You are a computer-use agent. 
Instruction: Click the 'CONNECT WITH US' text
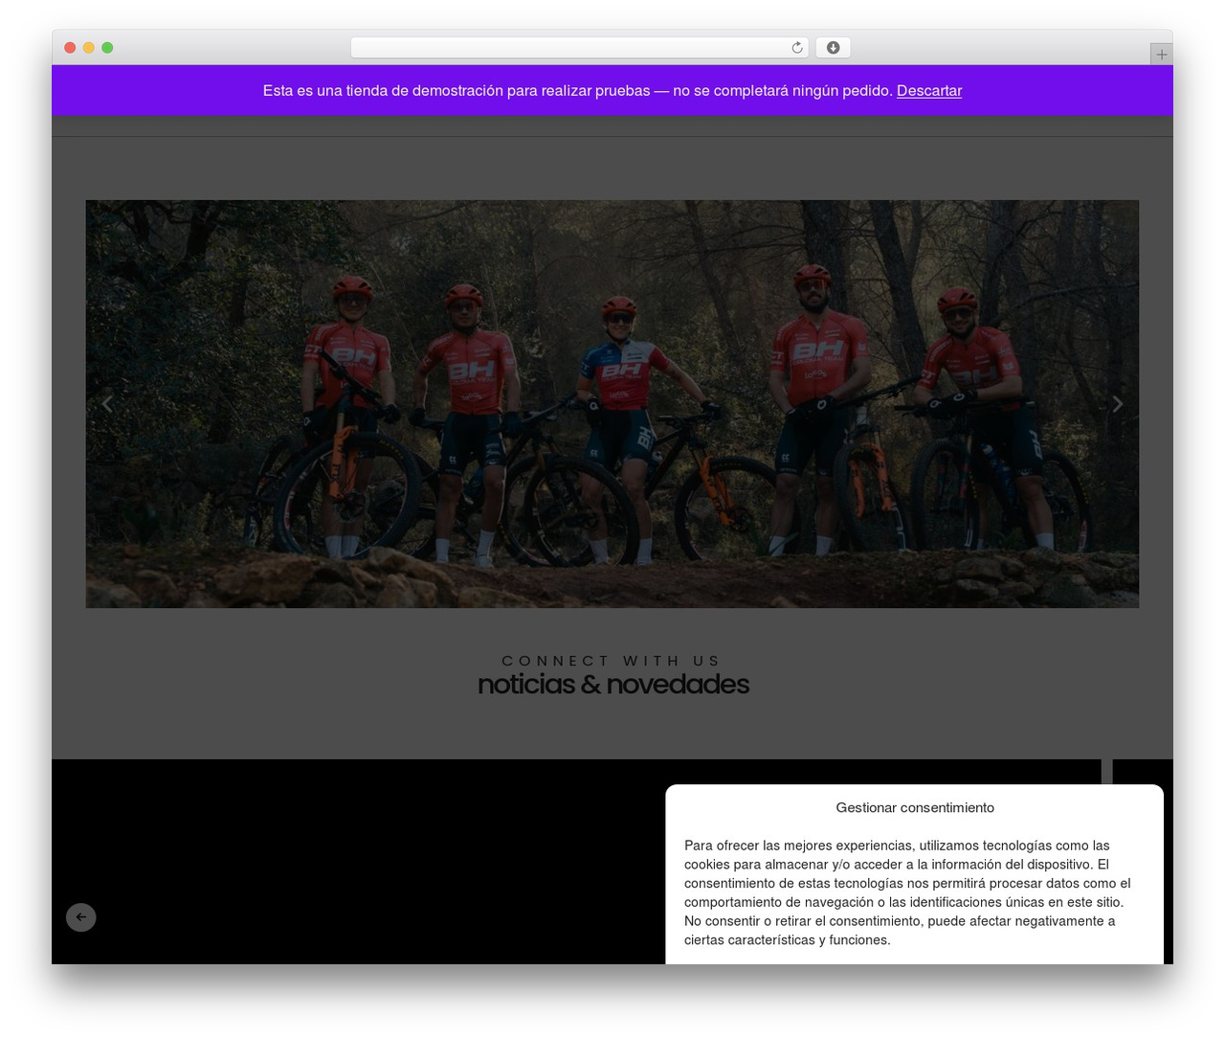click(612, 661)
